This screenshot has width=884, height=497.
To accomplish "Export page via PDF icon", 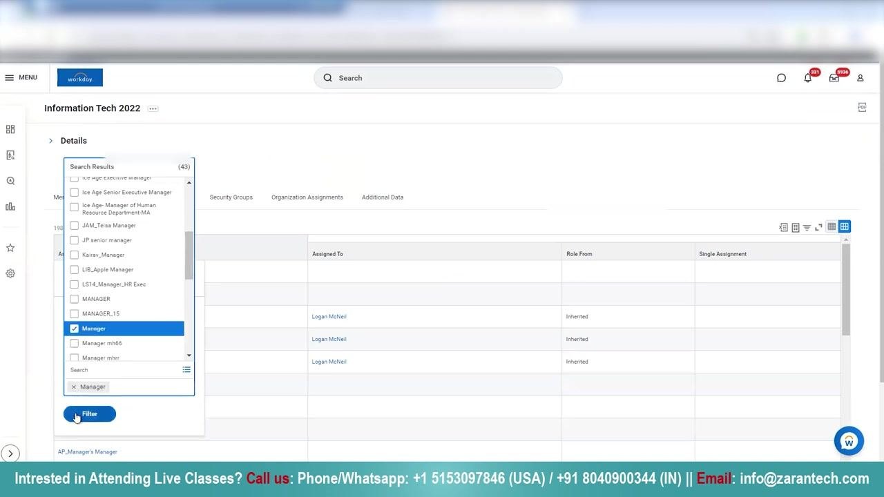I will point(862,107).
